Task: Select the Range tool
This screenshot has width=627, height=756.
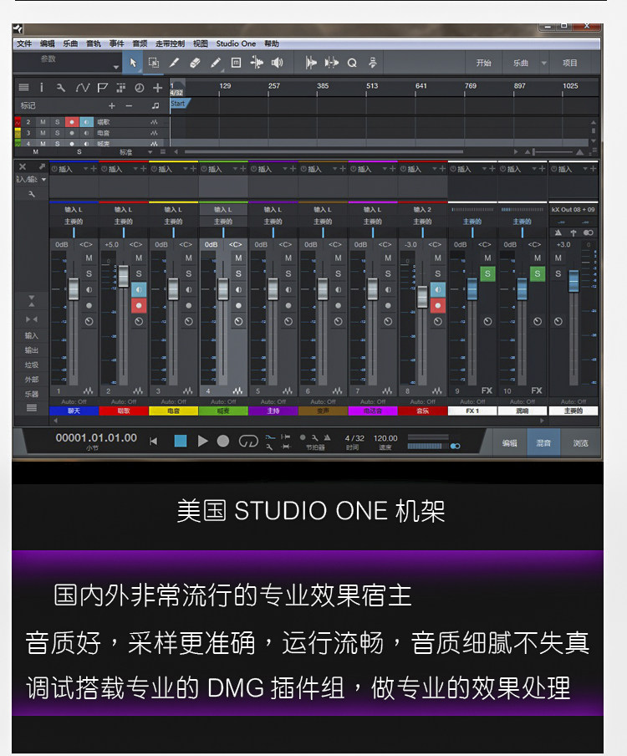Action: [153, 63]
